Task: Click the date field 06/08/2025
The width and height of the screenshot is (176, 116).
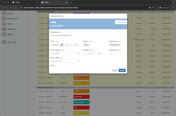Action: click(x=55, y=45)
